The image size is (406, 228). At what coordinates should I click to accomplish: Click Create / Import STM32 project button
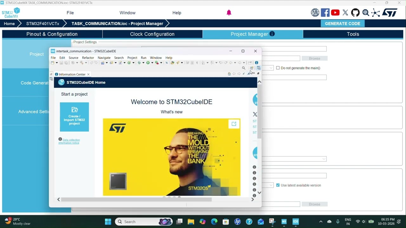[x=74, y=117]
